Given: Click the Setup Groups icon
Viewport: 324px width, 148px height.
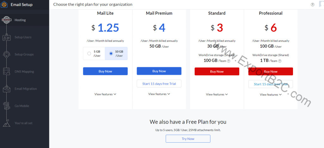Looking at the screenshot, I should 6,55.
